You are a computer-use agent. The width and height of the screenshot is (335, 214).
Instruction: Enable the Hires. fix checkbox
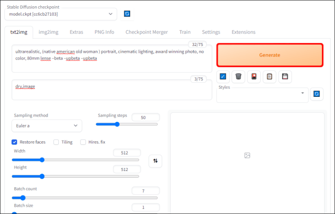click(83, 142)
